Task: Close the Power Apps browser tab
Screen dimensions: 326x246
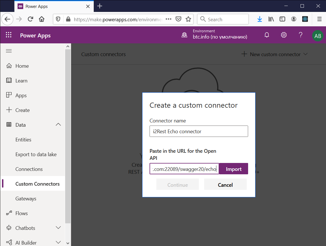Action: [x=88, y=7]
